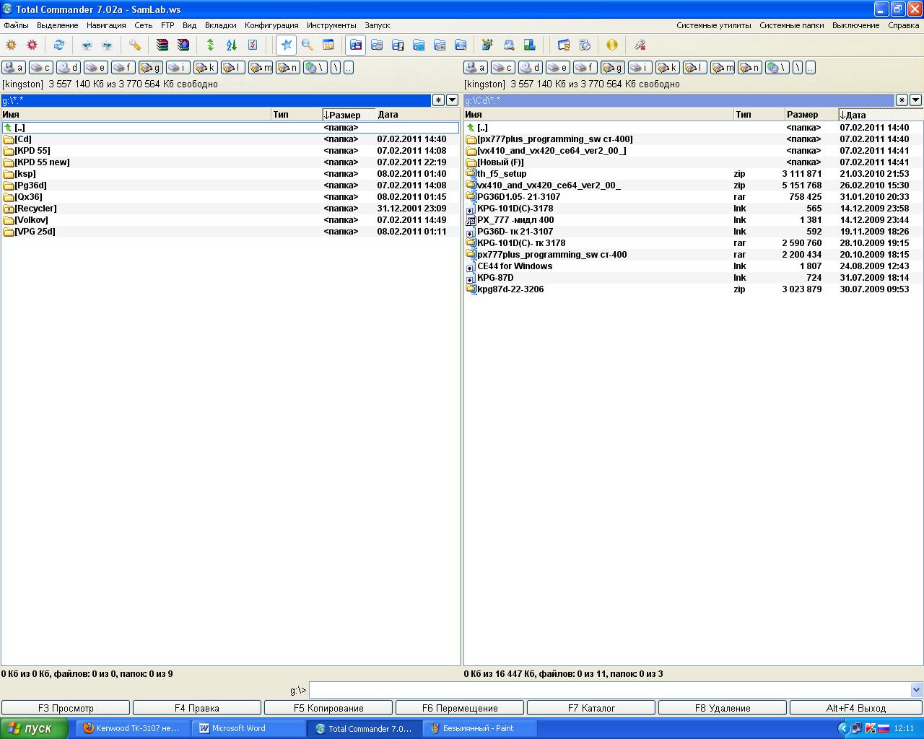Click right panel favorites asterisk button
924x739 pixels.
(x=902, y=100)
